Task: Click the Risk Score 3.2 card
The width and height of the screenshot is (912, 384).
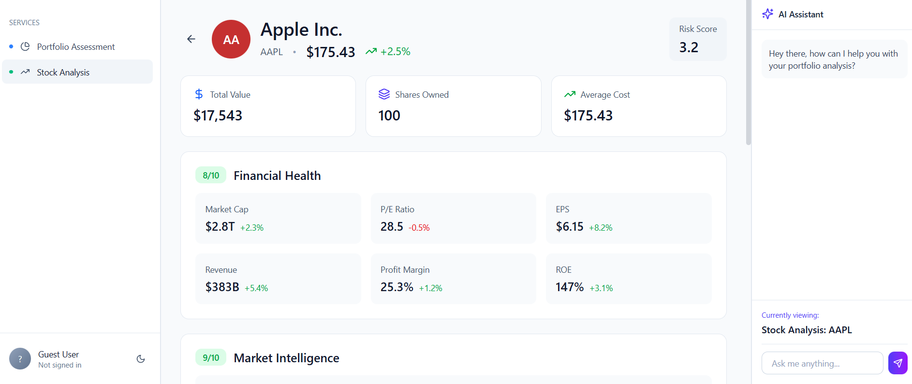Action: pyautogui.click(x=697, y=39)
